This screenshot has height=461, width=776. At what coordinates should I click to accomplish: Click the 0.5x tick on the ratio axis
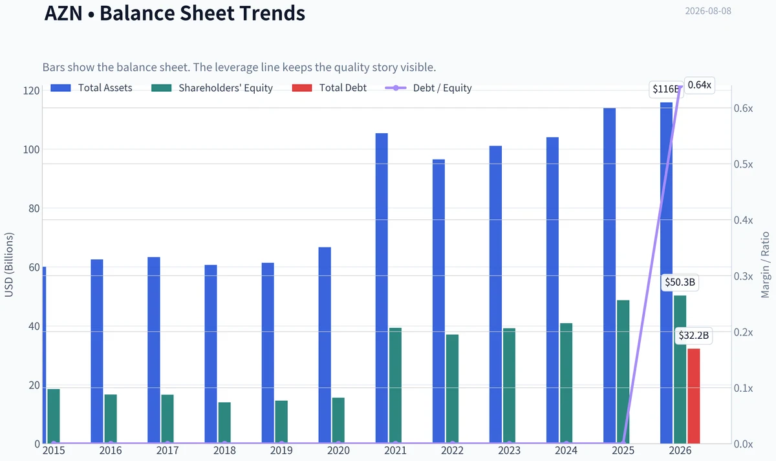(x=744, y=164)
